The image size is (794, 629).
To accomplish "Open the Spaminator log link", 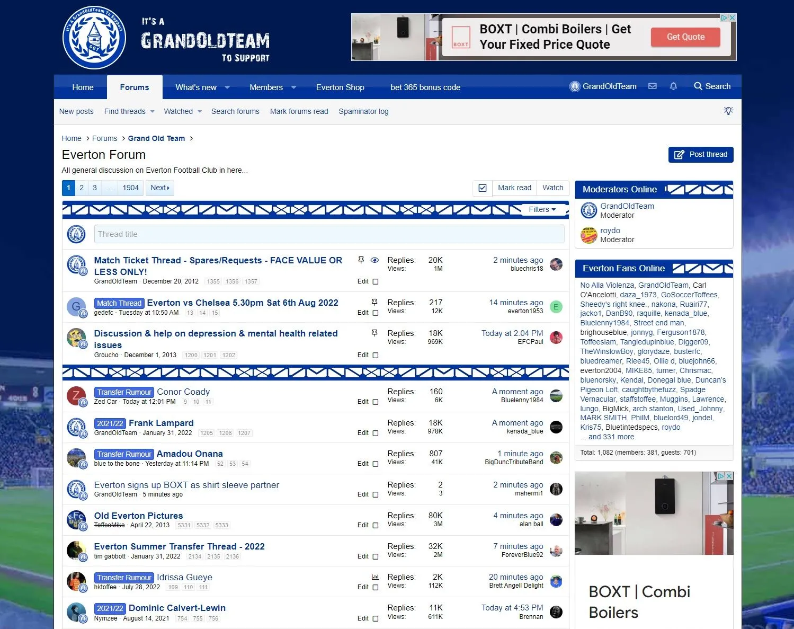I will coord(363,111).
